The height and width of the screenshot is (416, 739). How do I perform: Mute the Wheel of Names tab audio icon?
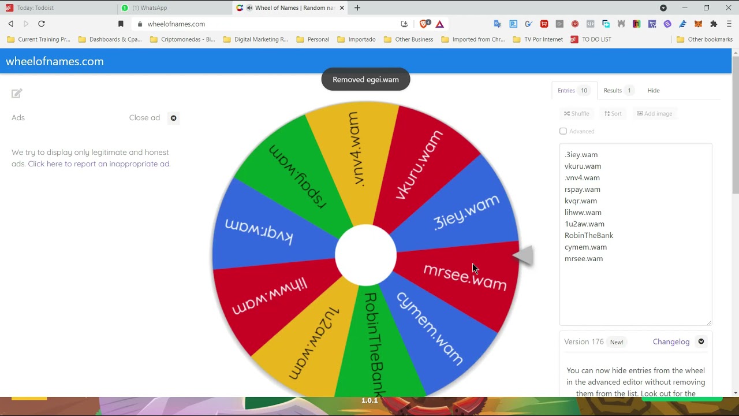(x=249, y=8)
